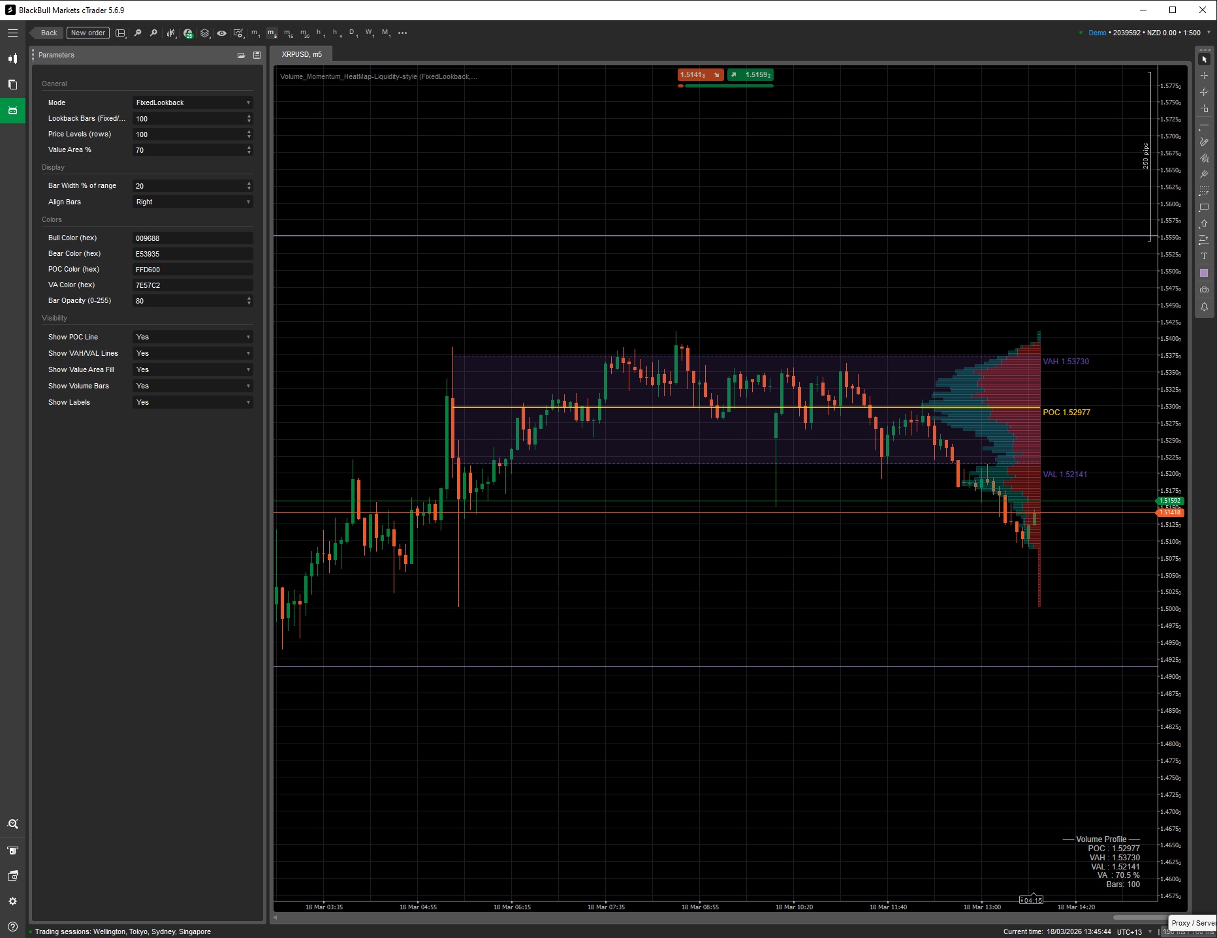Open price alerts via the bell icon
The height and width of the screenshot is (938, 1217).
click(x=1205, y=306)
